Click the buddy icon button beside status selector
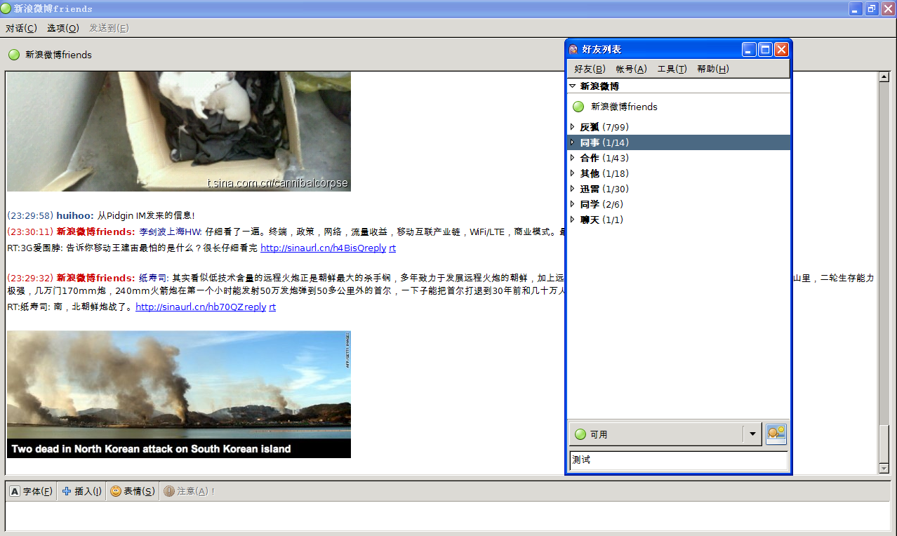The height and width of the screenshot is (536, 897). (x=776, y=434)
